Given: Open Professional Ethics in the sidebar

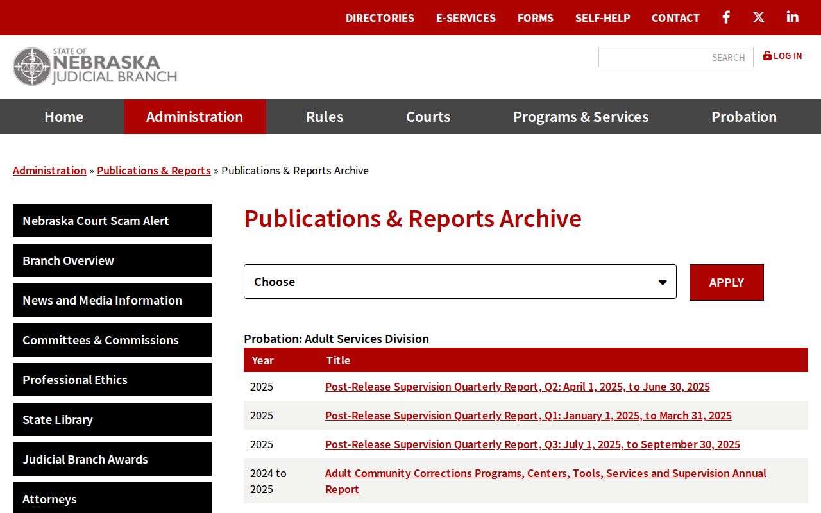Looking at the screenshot, I should 112,380.
